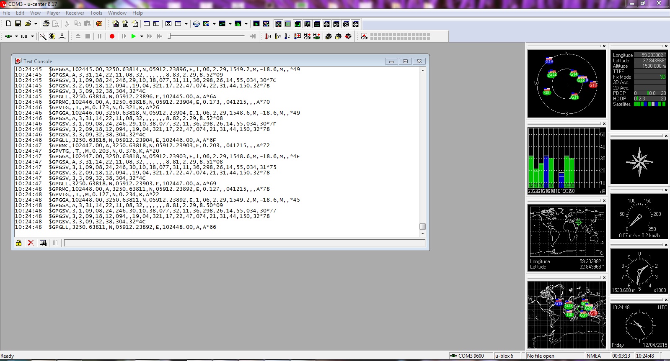Expand the COM port connection dropdown arrow
Image resolution: width=670 pixels, height=361 pixels.
[x=16, y=36]
